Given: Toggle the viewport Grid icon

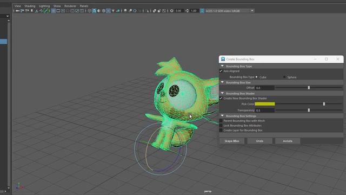Looking at the screenshot, I should tap(54, 11).
